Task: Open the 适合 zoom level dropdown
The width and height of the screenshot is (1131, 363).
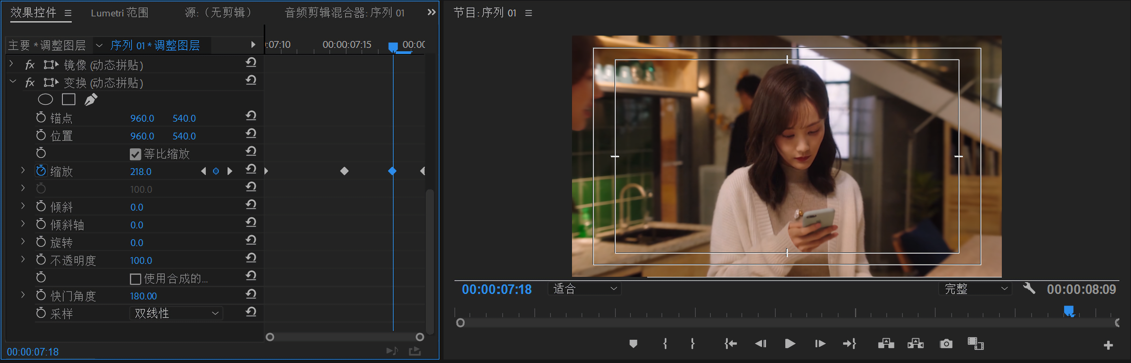Action: tap(584, 289)
